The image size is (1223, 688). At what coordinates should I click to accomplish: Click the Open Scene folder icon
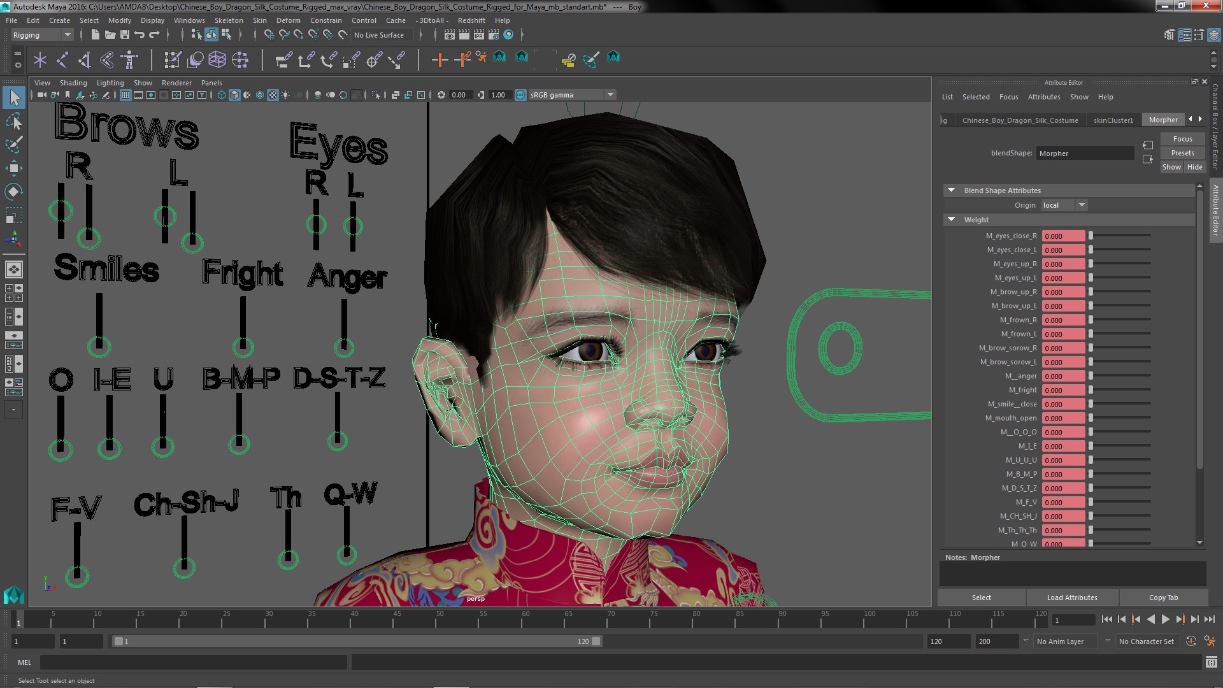click(110, 35)
